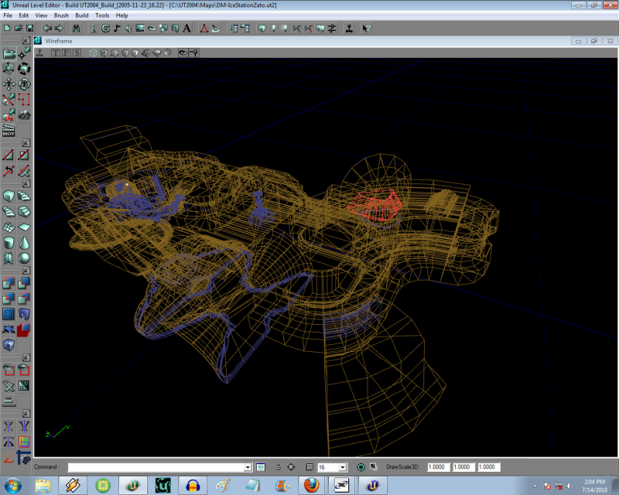Open Build Options sliders icon
This screenshot has height=495, width=619.
pyautogui.click(x=332, y=28)
